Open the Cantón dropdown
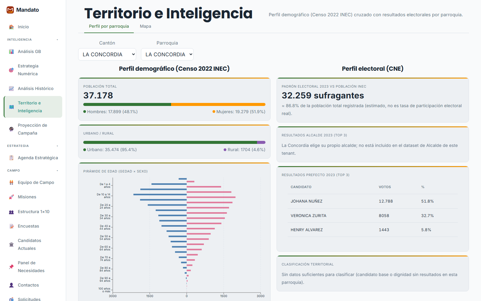481x301 pixels. coord(107,54)
